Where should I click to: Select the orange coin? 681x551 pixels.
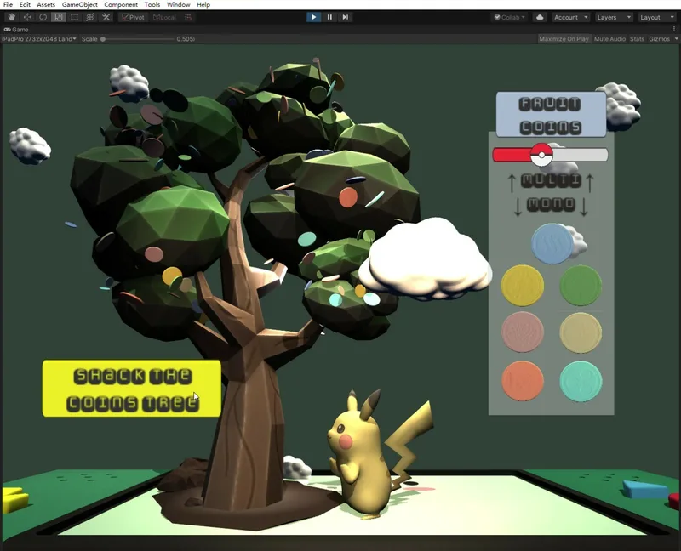click(523, 380)
